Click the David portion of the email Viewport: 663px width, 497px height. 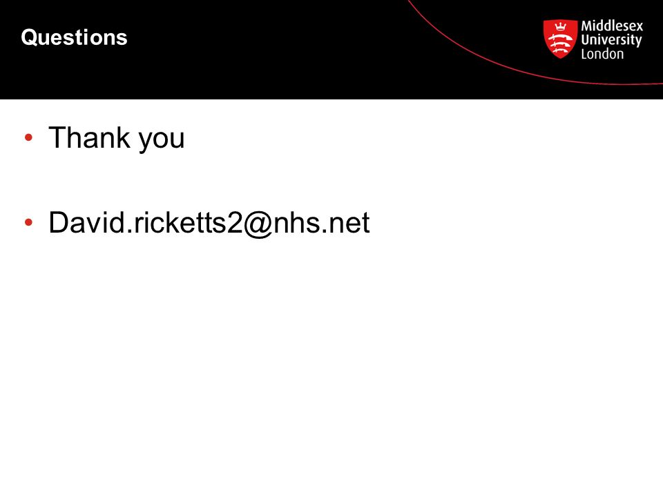click(x=87, y=222)
